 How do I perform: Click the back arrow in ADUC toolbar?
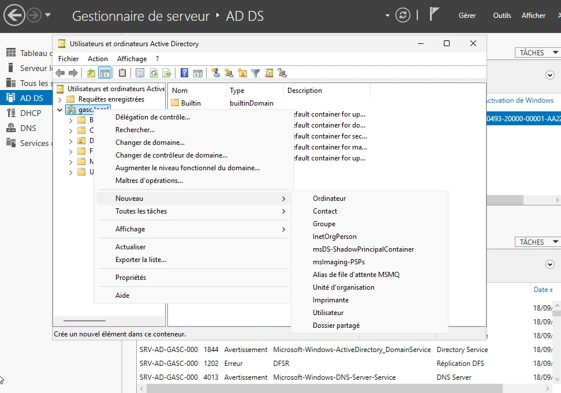click(60, 73)
